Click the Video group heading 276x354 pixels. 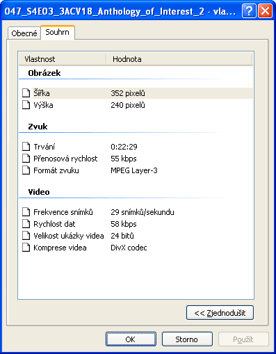click(39, 192)
